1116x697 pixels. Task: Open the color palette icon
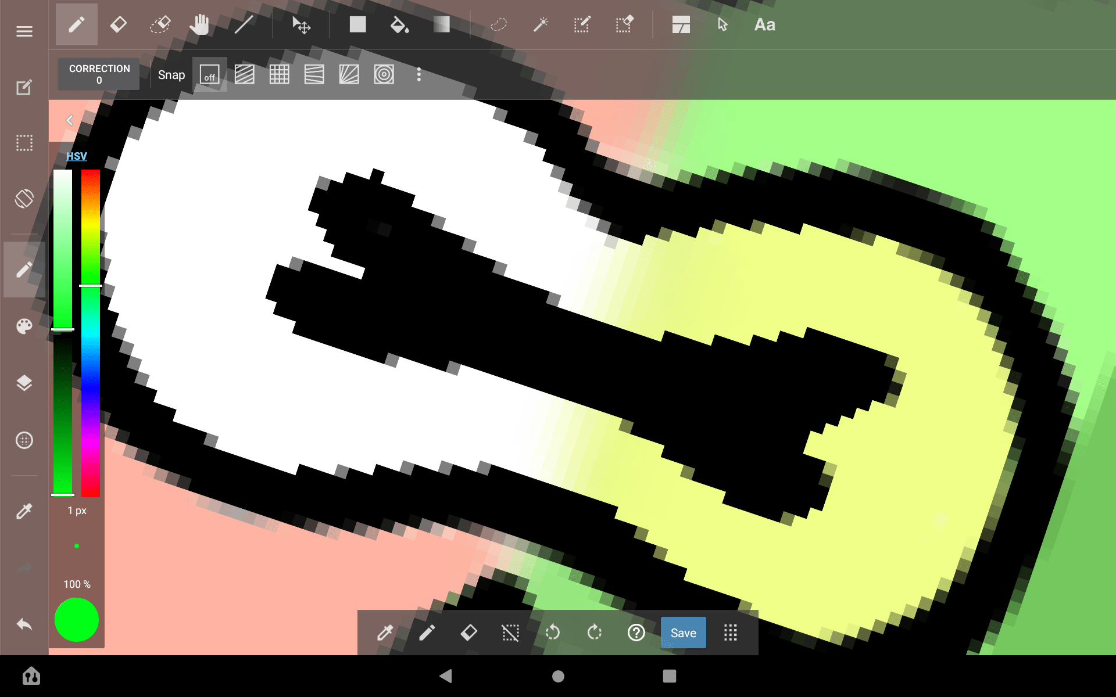click(24, 326)
